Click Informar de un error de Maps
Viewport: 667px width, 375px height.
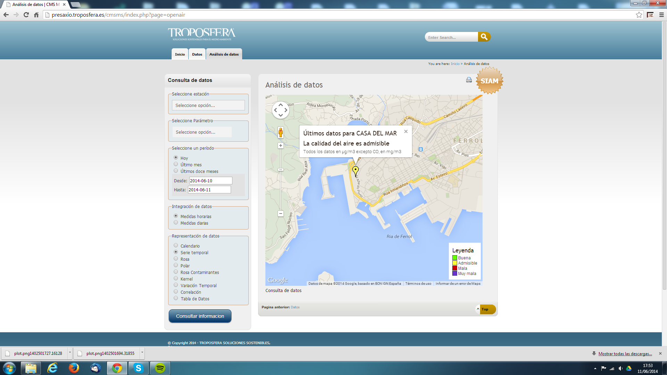point(458,284)
